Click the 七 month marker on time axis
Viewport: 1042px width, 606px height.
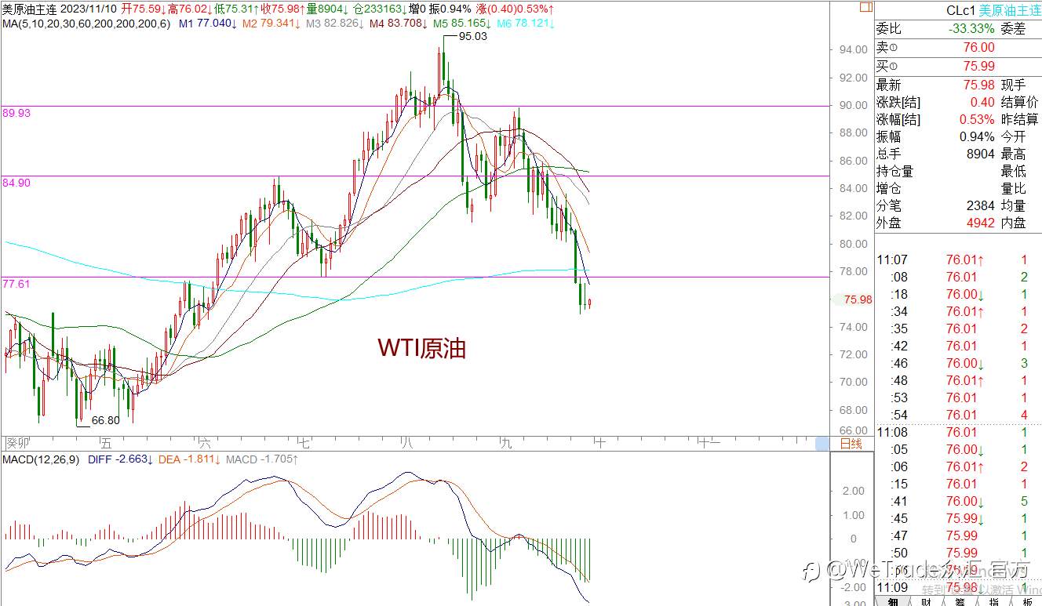click(x=306, y=444)
